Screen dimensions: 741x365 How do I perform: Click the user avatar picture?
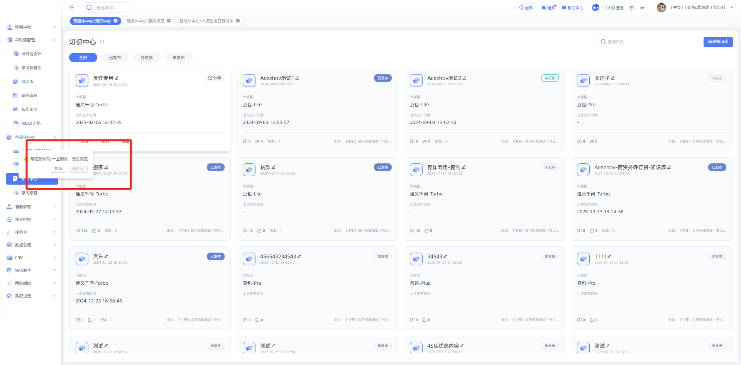tap(661, 7)
